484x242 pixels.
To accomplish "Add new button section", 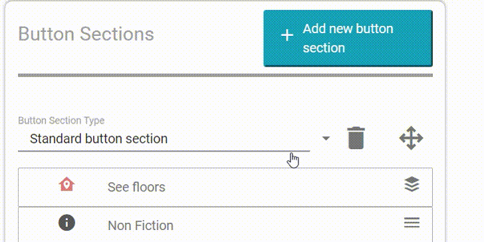I will click(x=348, y=39).
